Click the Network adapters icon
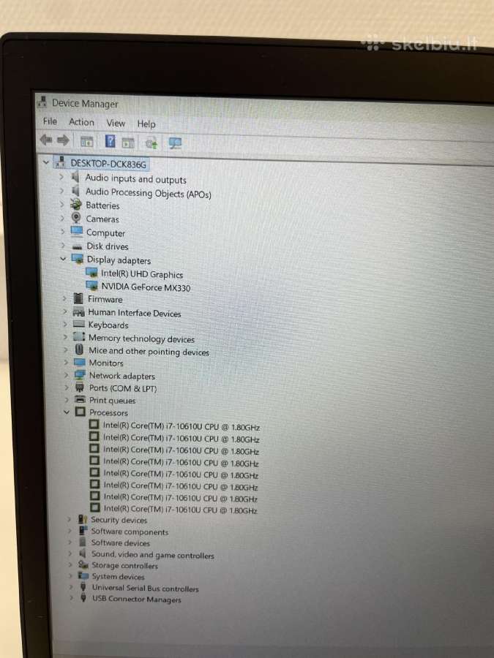 point(79,375)
